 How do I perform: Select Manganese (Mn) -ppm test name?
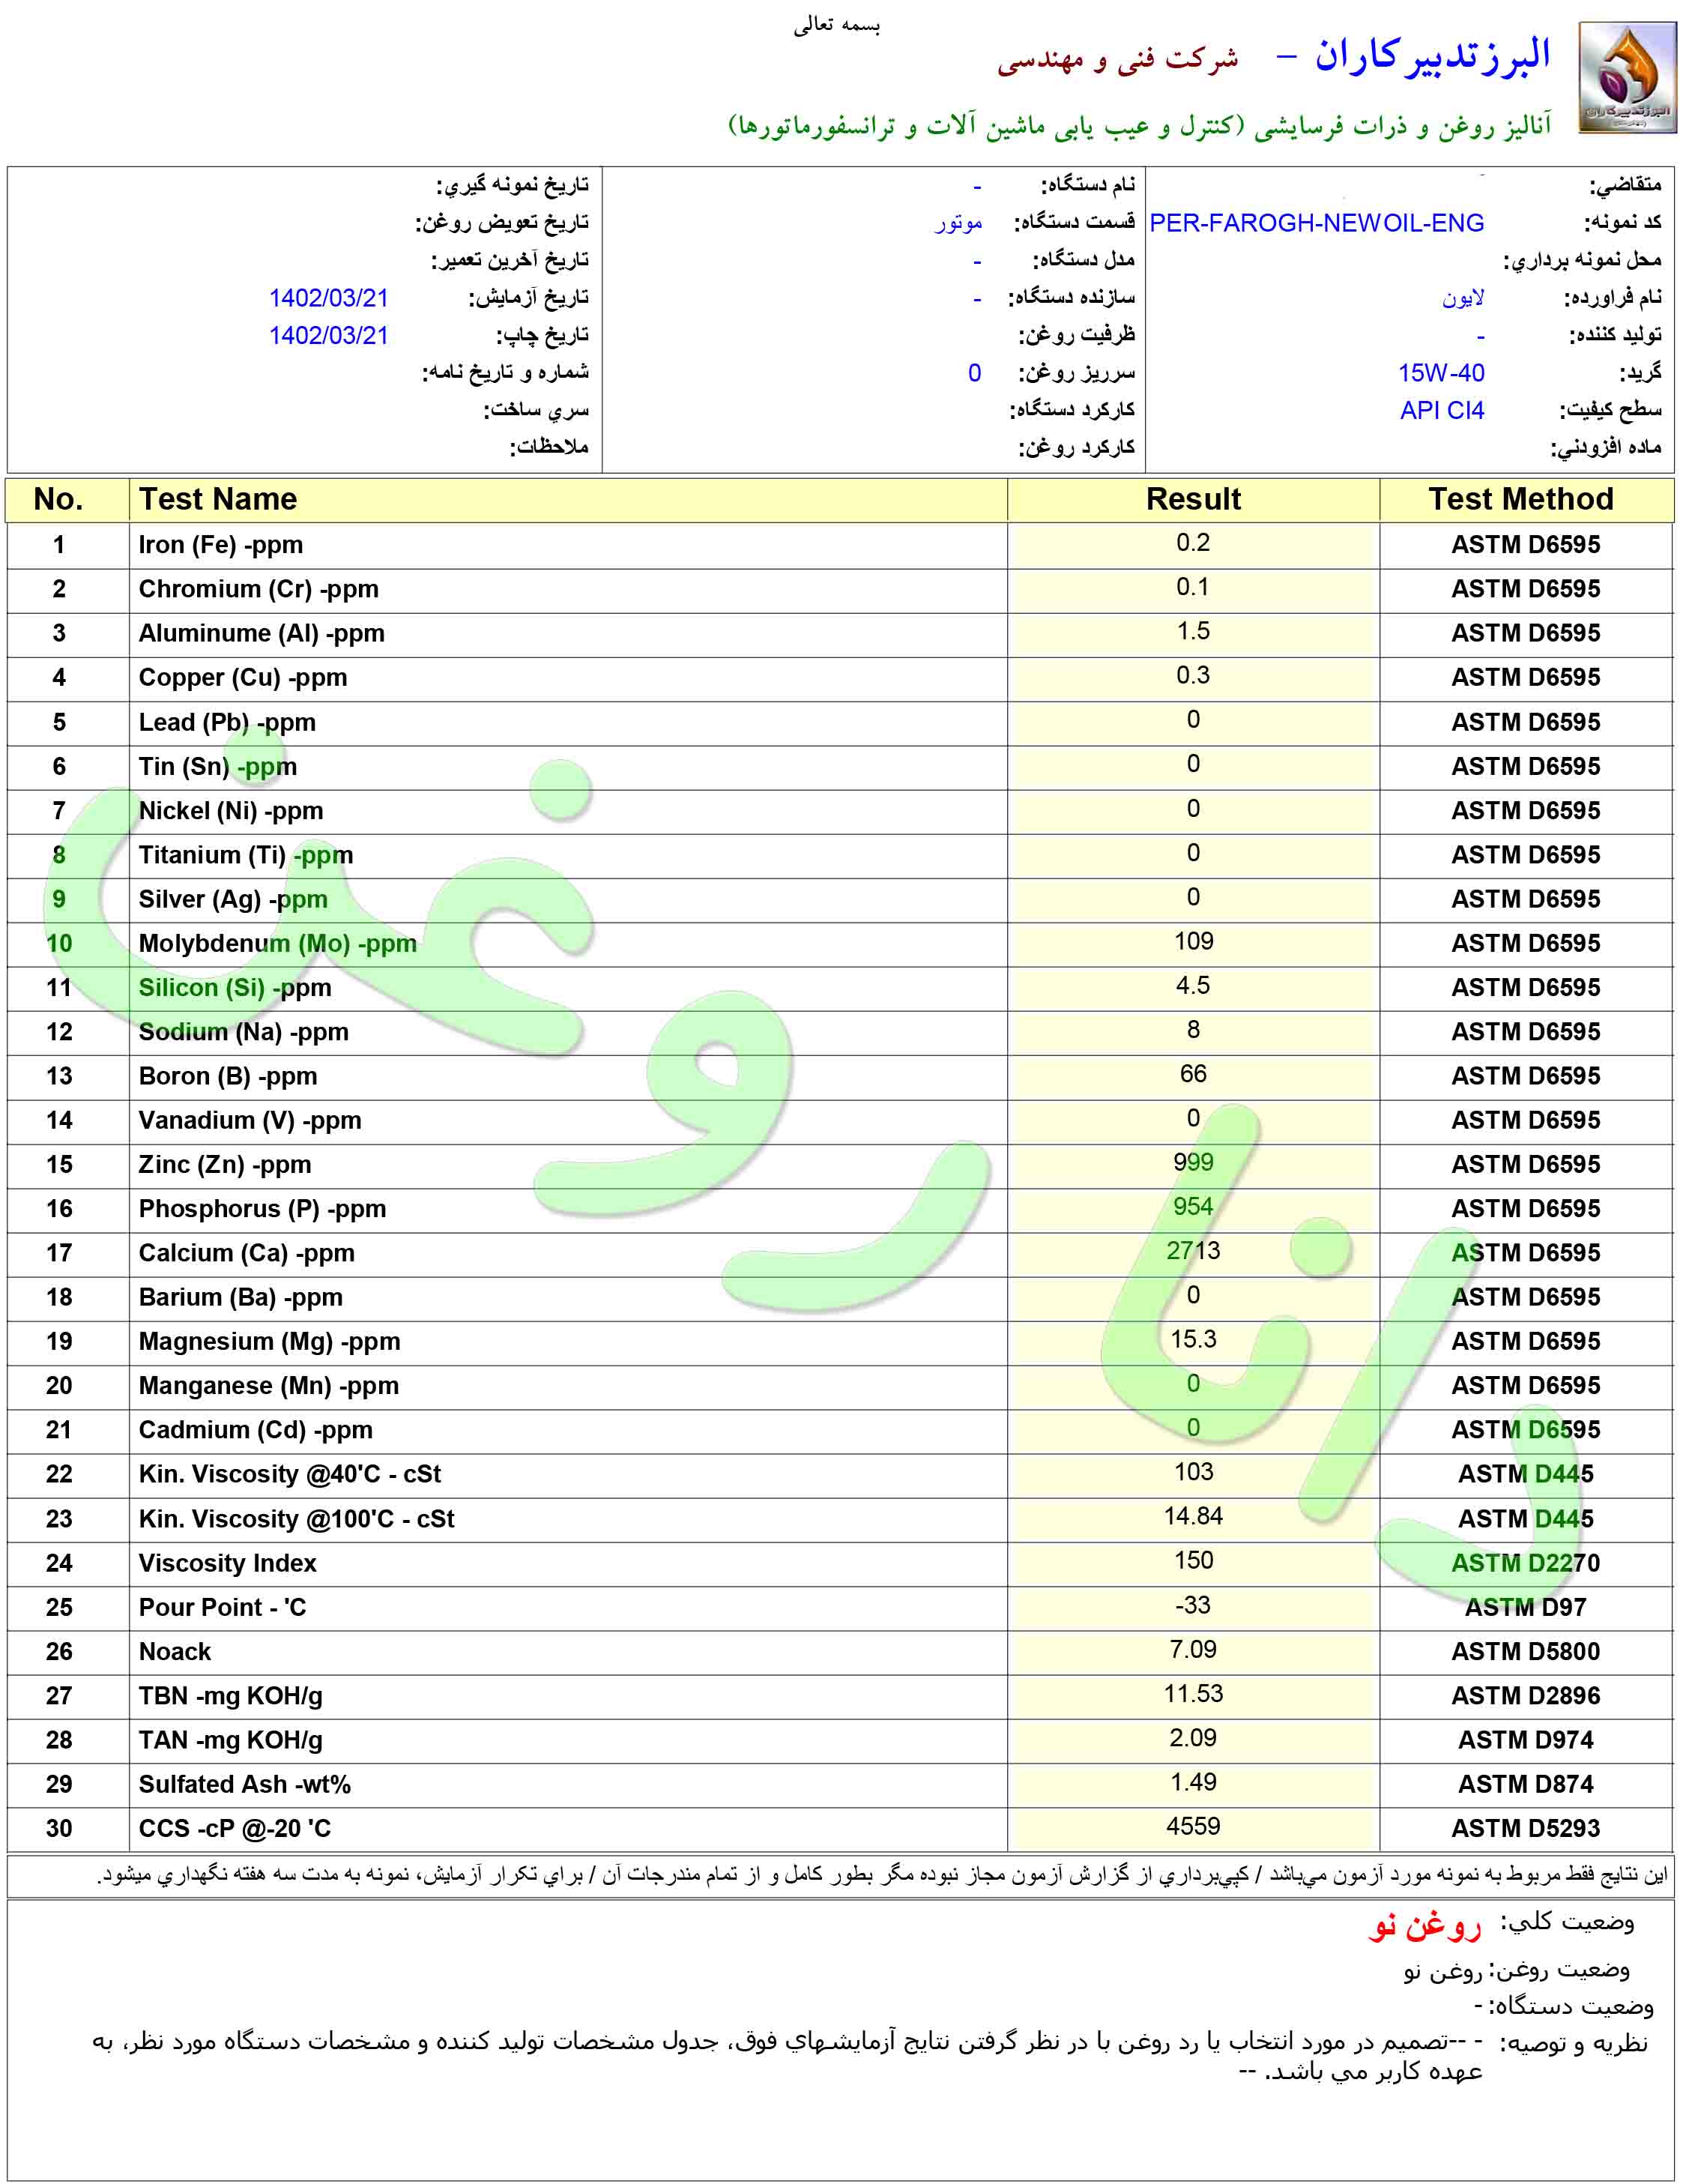pyautogui.click(x=269, y=1386)
